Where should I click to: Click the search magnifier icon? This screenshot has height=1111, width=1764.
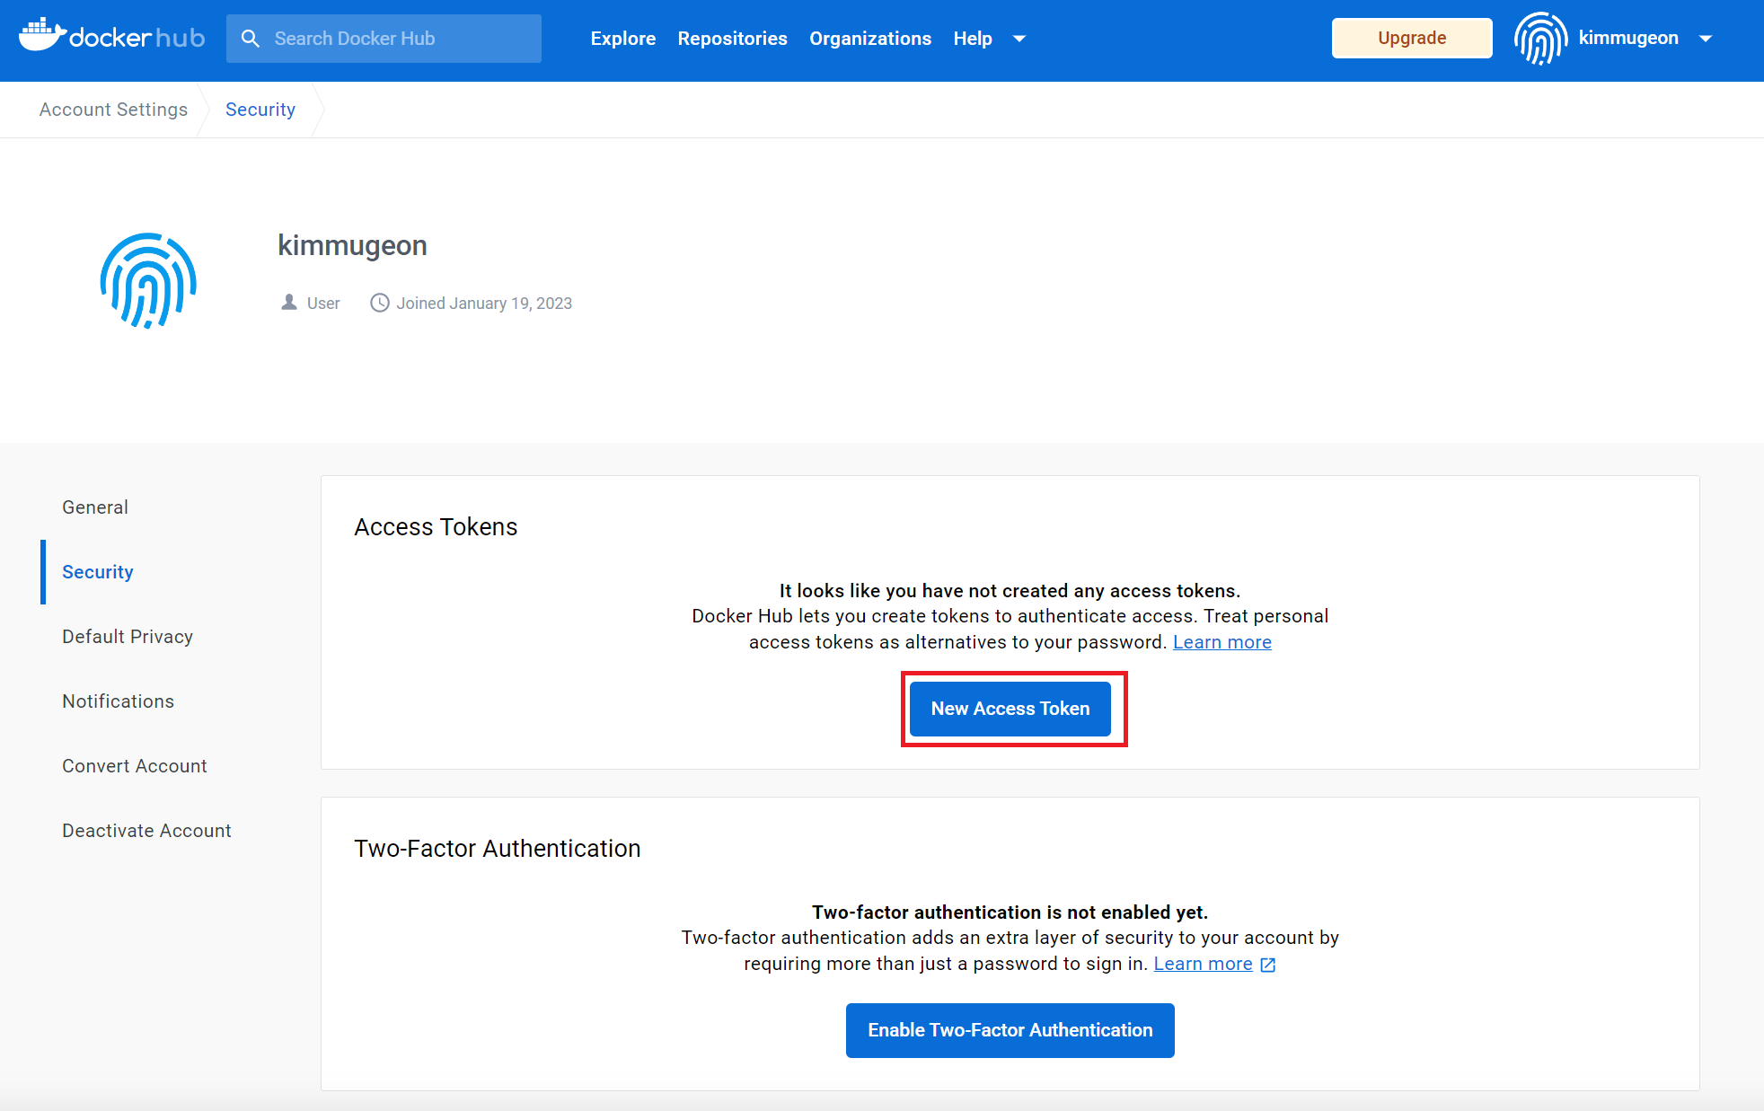(251, 39)
